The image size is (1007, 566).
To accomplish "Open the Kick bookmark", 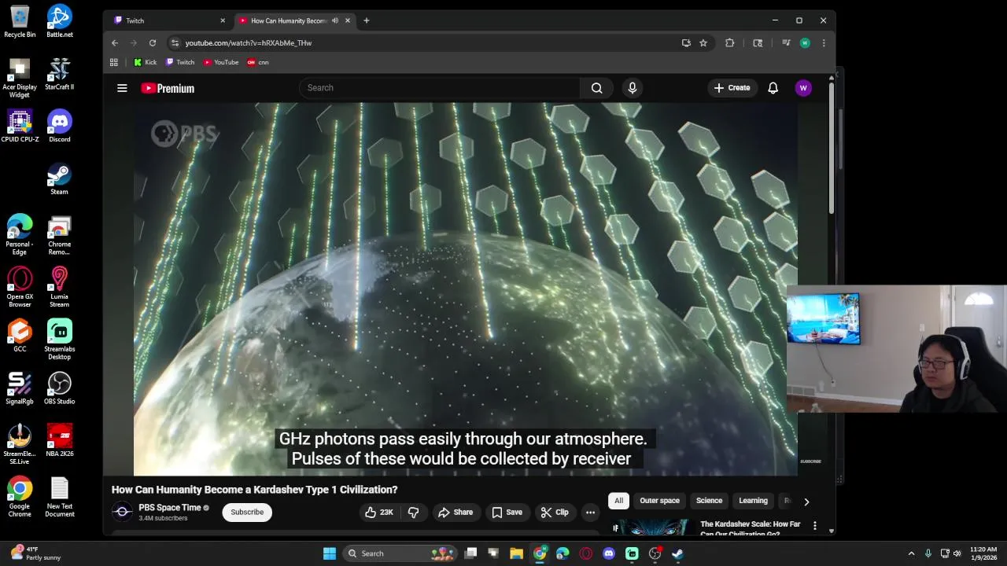I will tap(146, 62).
